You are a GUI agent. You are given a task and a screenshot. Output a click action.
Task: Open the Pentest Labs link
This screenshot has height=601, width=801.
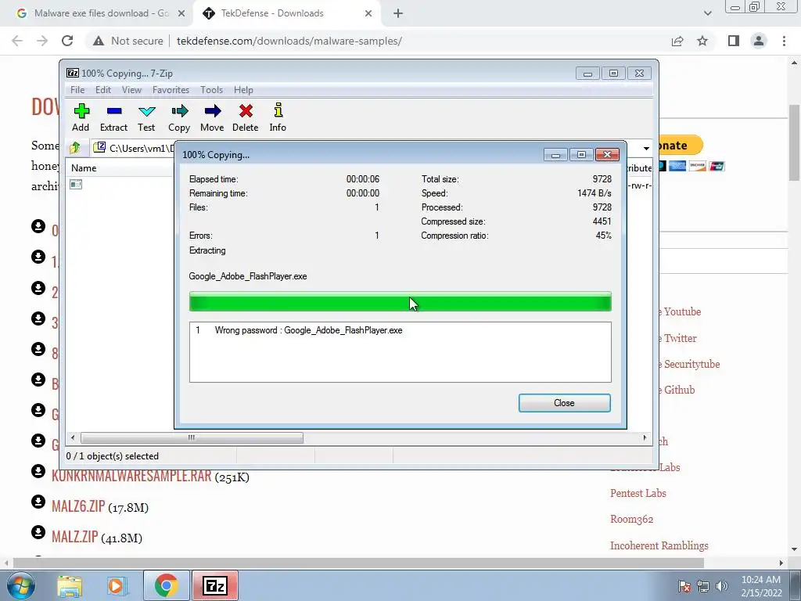pyautogui.click(x=638, y=493)
